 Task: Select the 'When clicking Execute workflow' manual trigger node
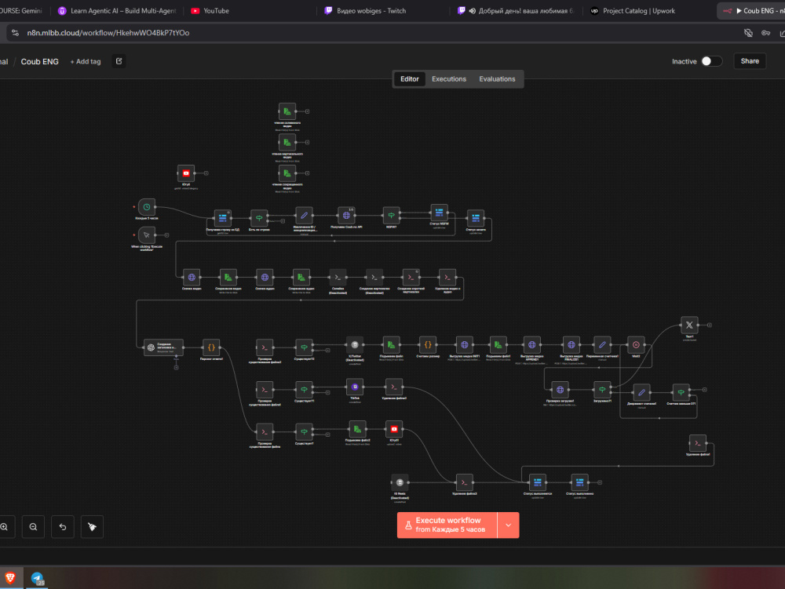coord(147,235)
